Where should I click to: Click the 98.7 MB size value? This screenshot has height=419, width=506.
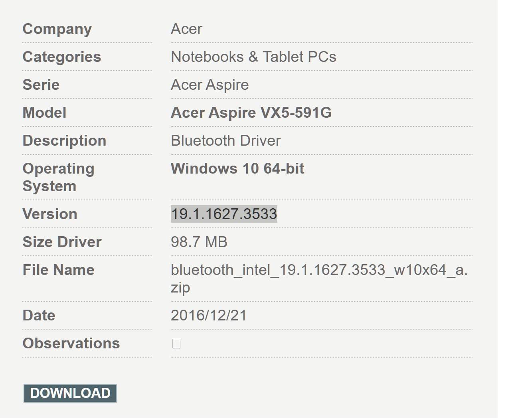tap(199, 242)
